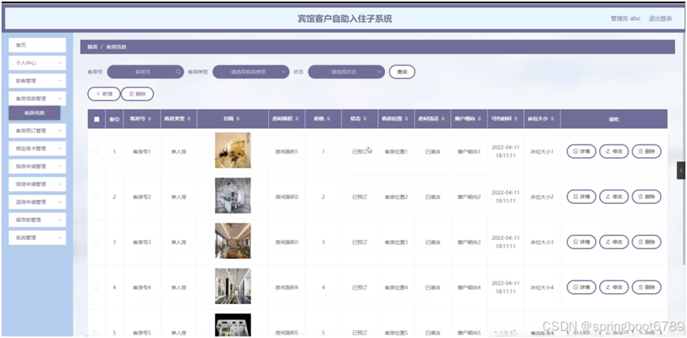Click 已预订 status in 客房号1 row
Screen dimensions: 687x338
tap(360, 152)
